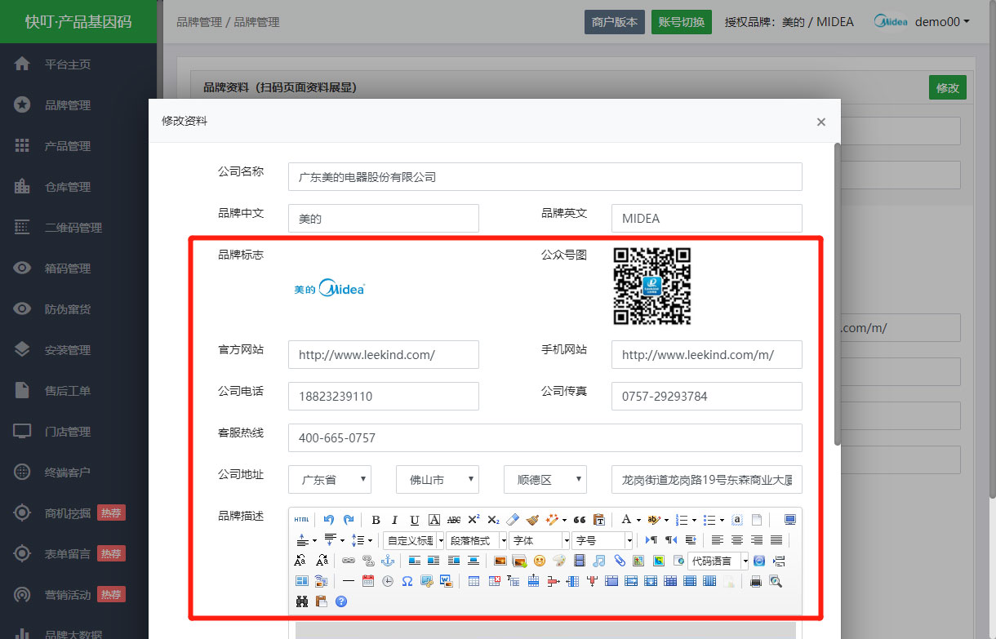
Task: Center-align text in the editor
Action: click(x=737, y=540)
